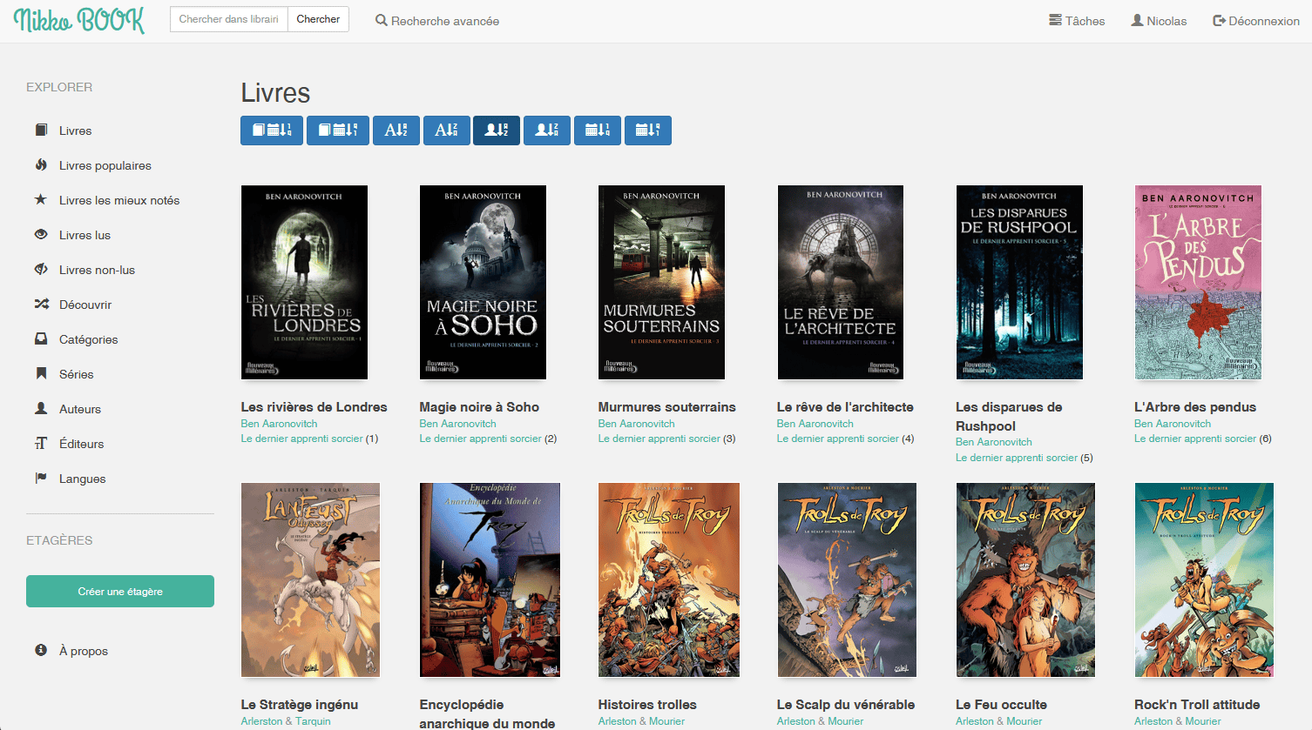Open Le Feu occulte cover image
Image resolution: width=1312 pixels, height=730 pixels.
(1025, 580)
